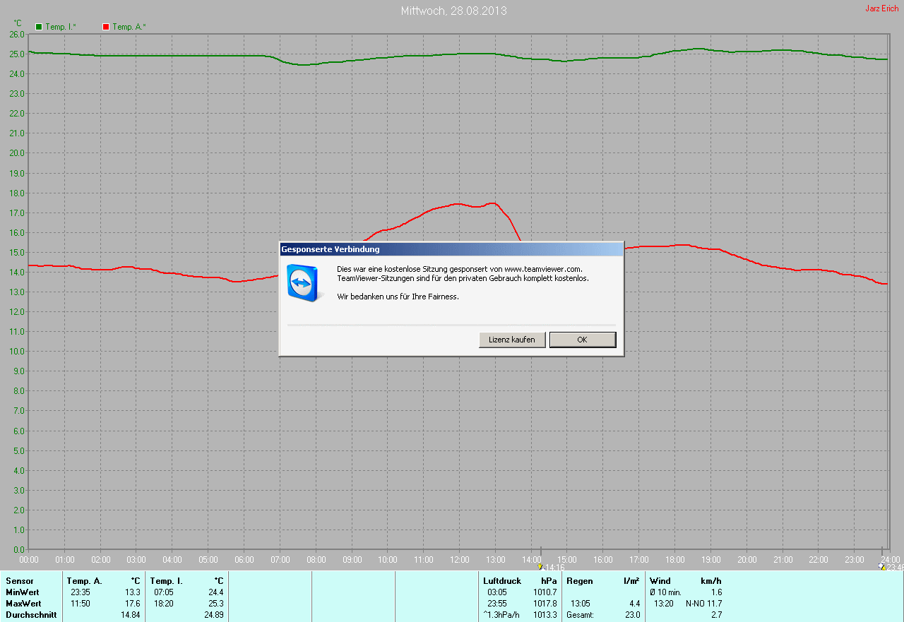904x622 pixels.
Task: Click the Luftdruck column header
Action: 502,581
